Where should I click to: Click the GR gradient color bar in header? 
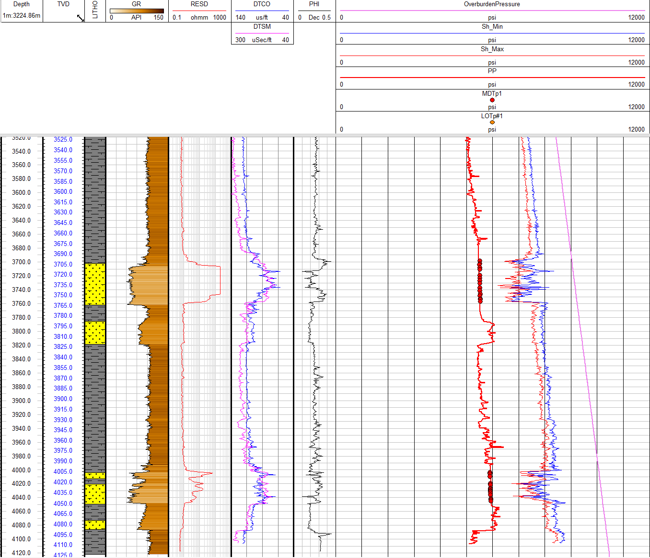(x=137, y=11)
